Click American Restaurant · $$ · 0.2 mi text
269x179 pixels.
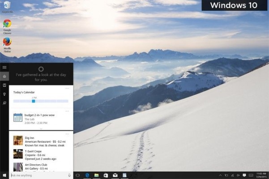[45, 141]
